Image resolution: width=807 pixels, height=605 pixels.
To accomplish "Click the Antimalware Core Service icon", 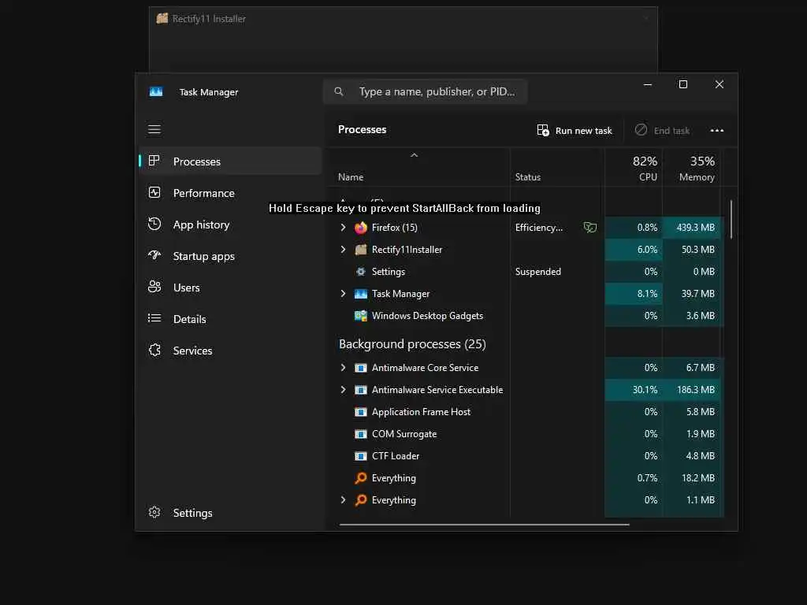I will [x=361, y=368].
